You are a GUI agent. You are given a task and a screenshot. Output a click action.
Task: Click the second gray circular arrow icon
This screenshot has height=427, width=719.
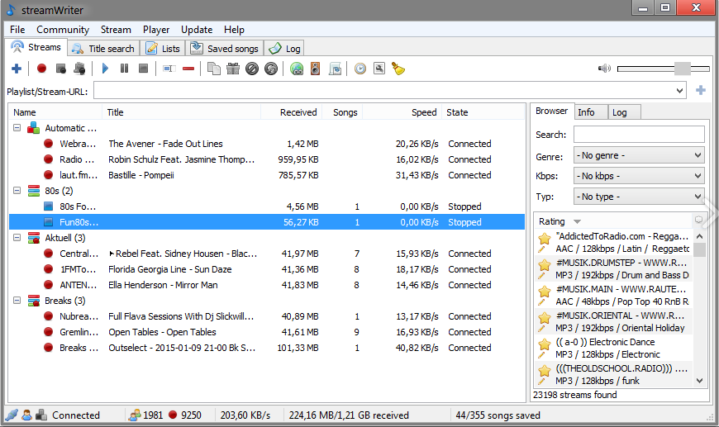click(271, 69)
